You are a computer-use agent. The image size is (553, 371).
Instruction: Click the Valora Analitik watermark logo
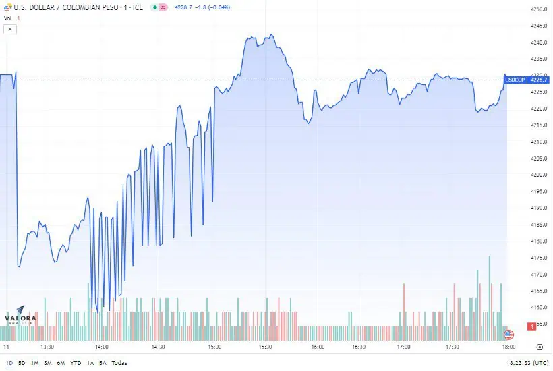click(20, 315)
